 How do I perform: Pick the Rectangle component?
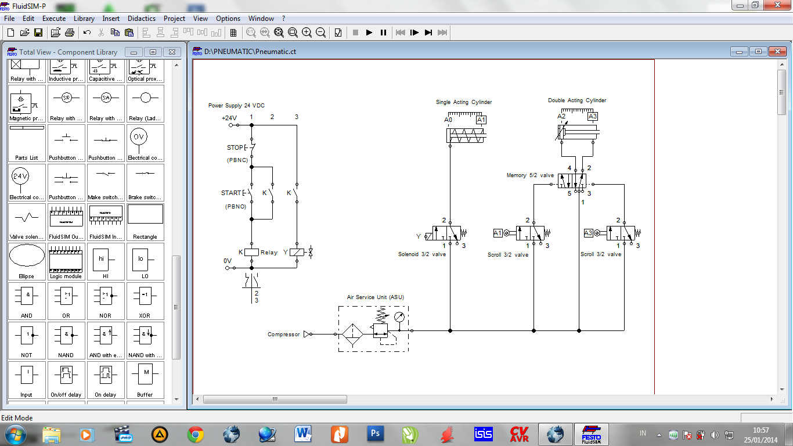point(145,221)
